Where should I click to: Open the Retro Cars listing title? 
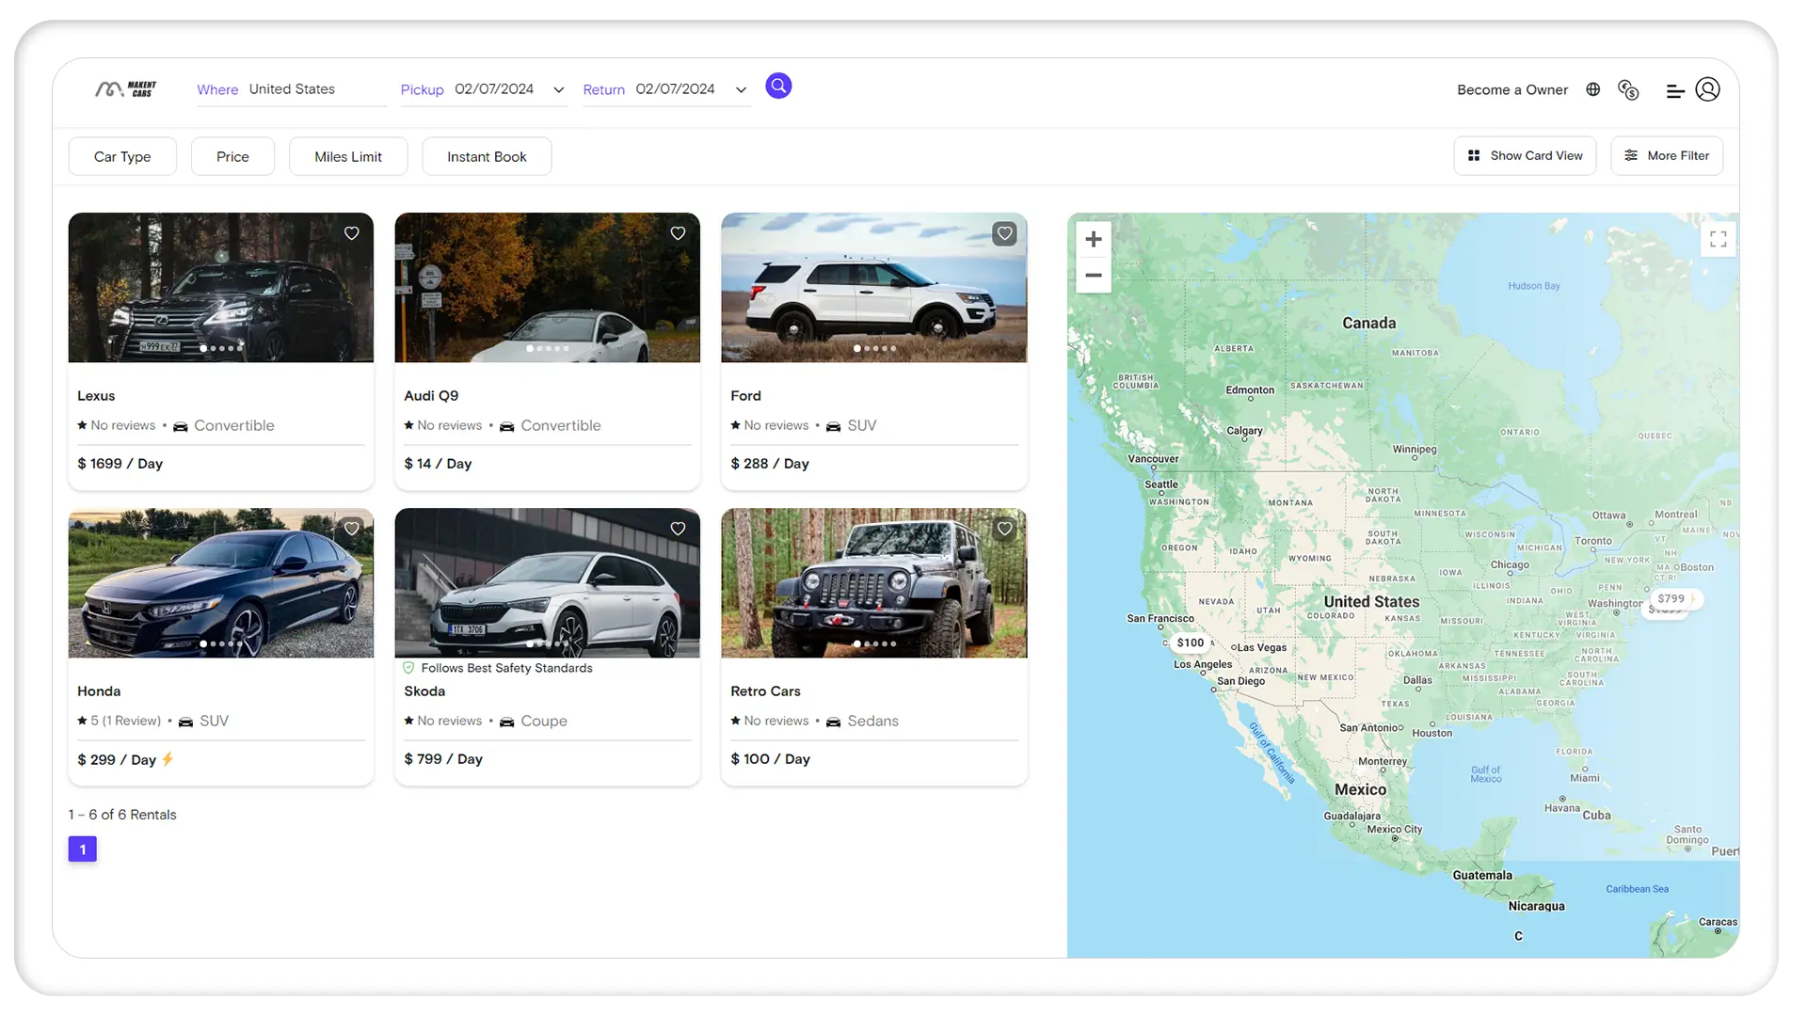pos(765,691)
